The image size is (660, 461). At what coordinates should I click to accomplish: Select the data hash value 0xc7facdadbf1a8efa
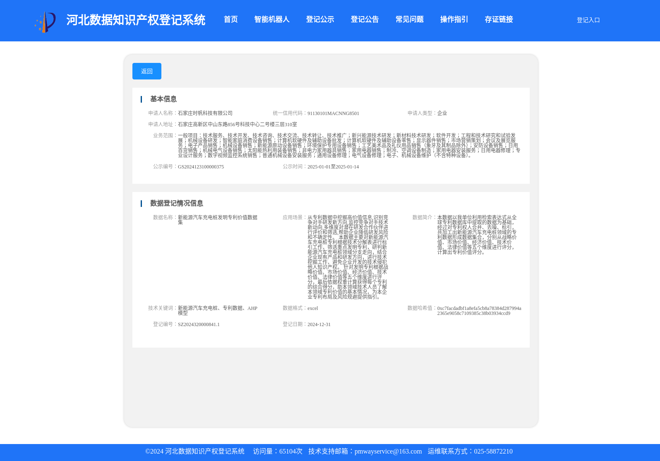pos(479,311)
